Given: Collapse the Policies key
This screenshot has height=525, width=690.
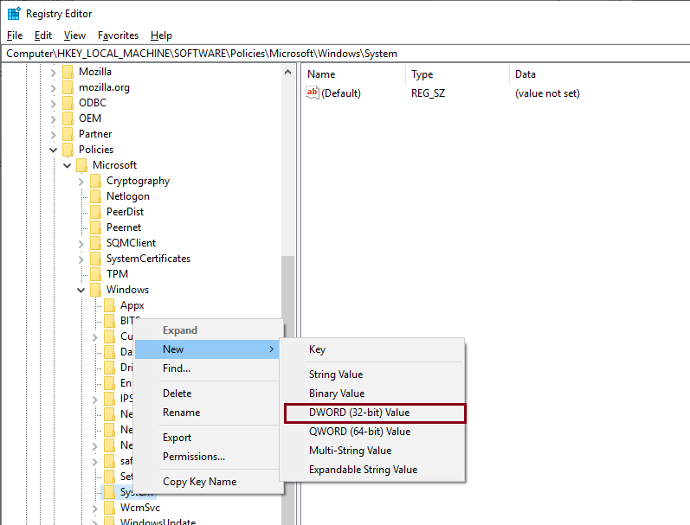Looking at the screenshot, I should coord(54,150).
